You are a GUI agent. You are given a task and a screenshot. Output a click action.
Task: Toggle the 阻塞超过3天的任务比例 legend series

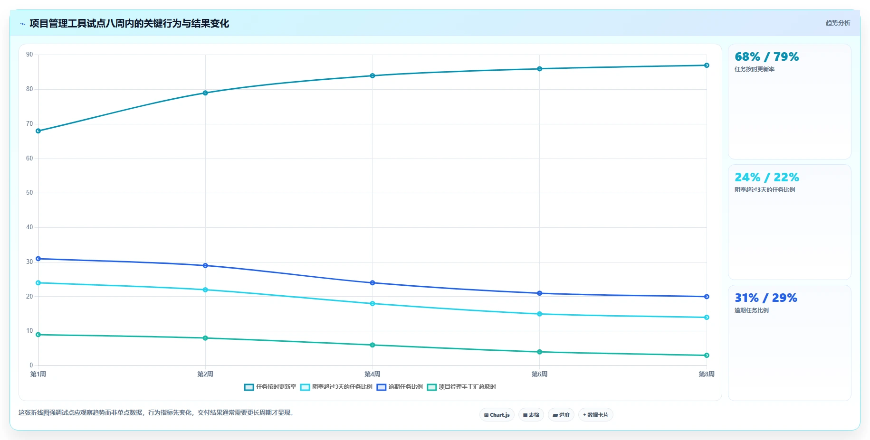click(x=336, y=387)
